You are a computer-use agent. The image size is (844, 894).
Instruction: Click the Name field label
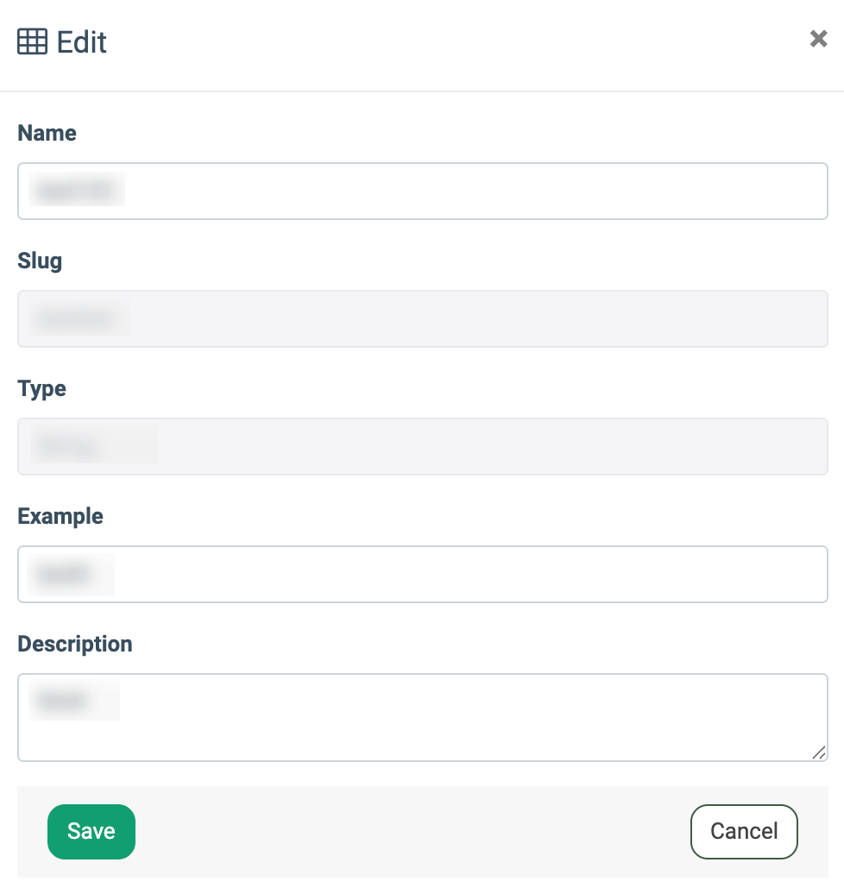pyautogui.click(x=47, y=133)
